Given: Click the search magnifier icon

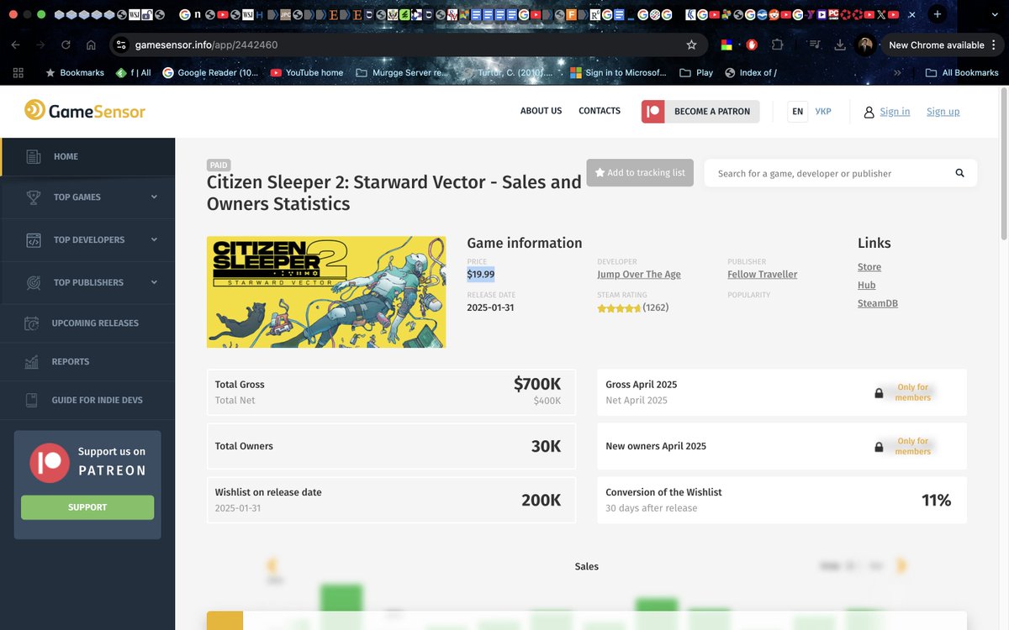Looking at the screenshot, I should (x=959, y=173).
